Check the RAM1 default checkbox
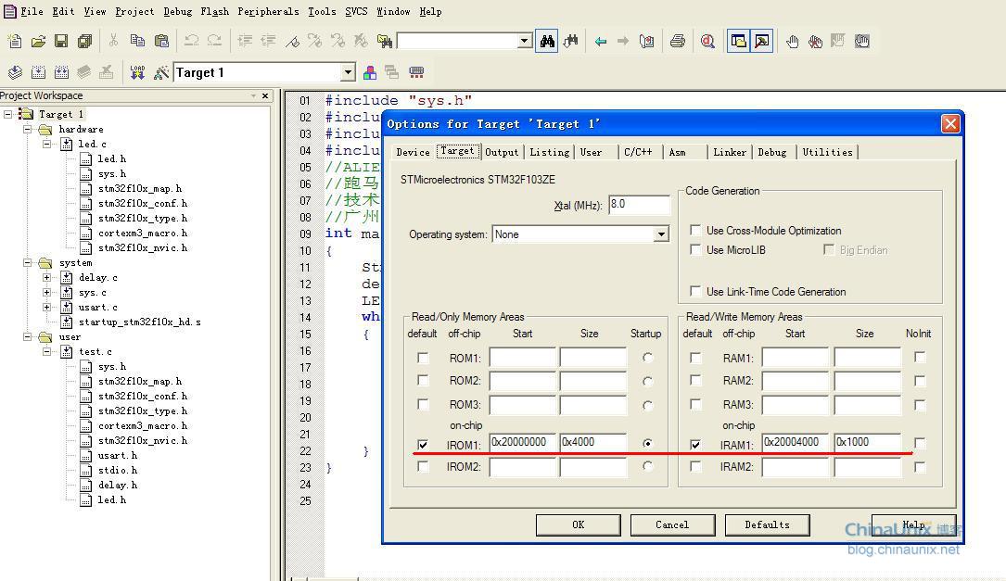 [695, 357]
